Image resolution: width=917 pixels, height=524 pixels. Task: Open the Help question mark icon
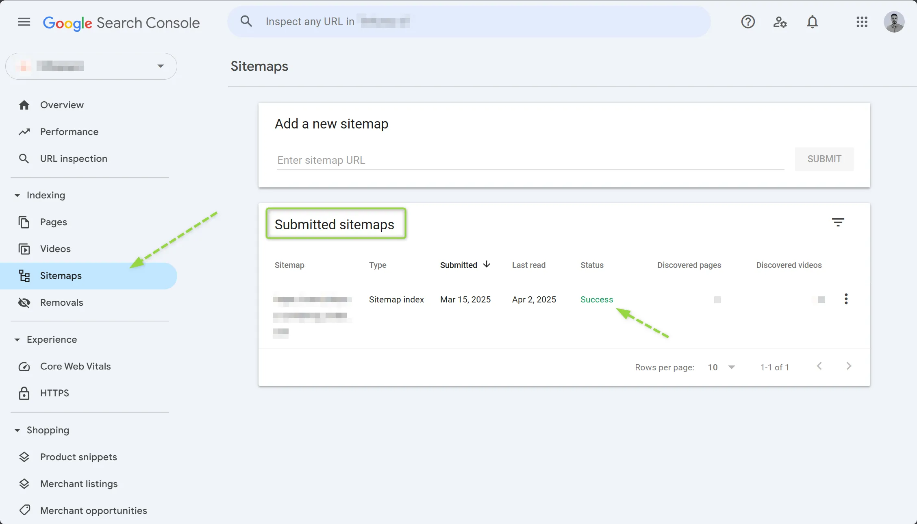pyautogui.click(x=748, y=22)
